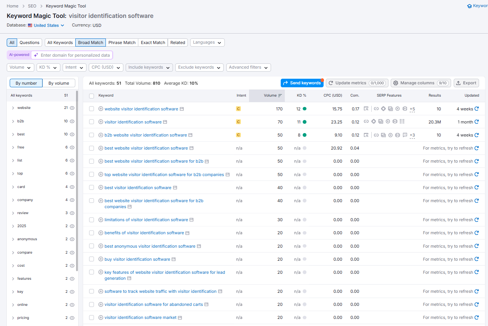Tick checkbox for 'best visitor identification software'
Screen dimensions: 488x326
tap(91, 188)
